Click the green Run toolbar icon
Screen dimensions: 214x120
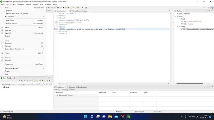point(58,8)
